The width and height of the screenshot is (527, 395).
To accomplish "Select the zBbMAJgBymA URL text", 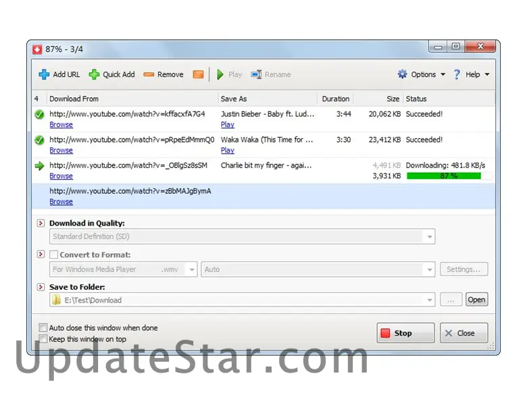I will pyautogui.click(x=130, y=191).
